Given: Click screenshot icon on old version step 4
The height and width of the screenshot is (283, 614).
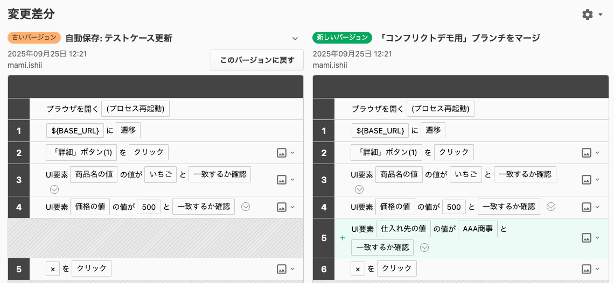Looking at the screenshot, I should (281, 207).
